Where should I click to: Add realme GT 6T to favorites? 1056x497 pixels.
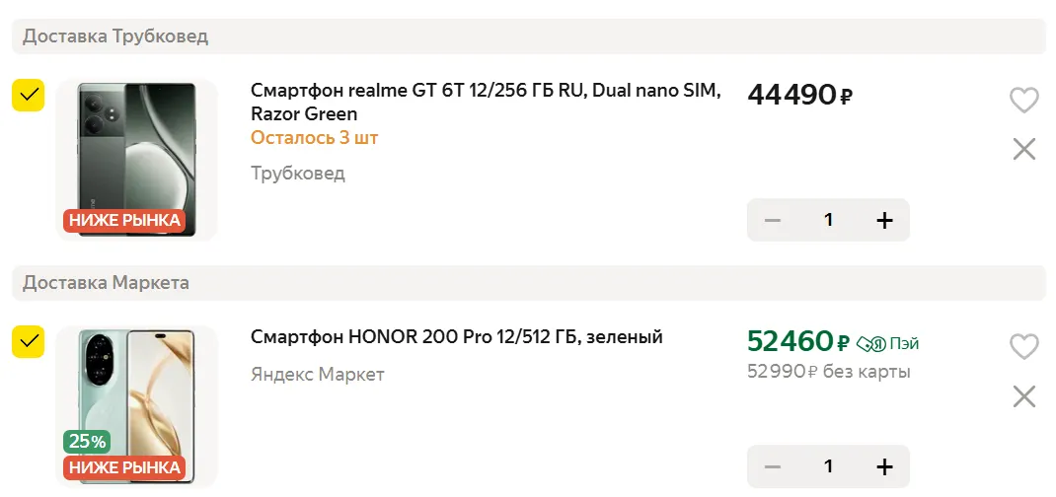tap(1023, 100)
